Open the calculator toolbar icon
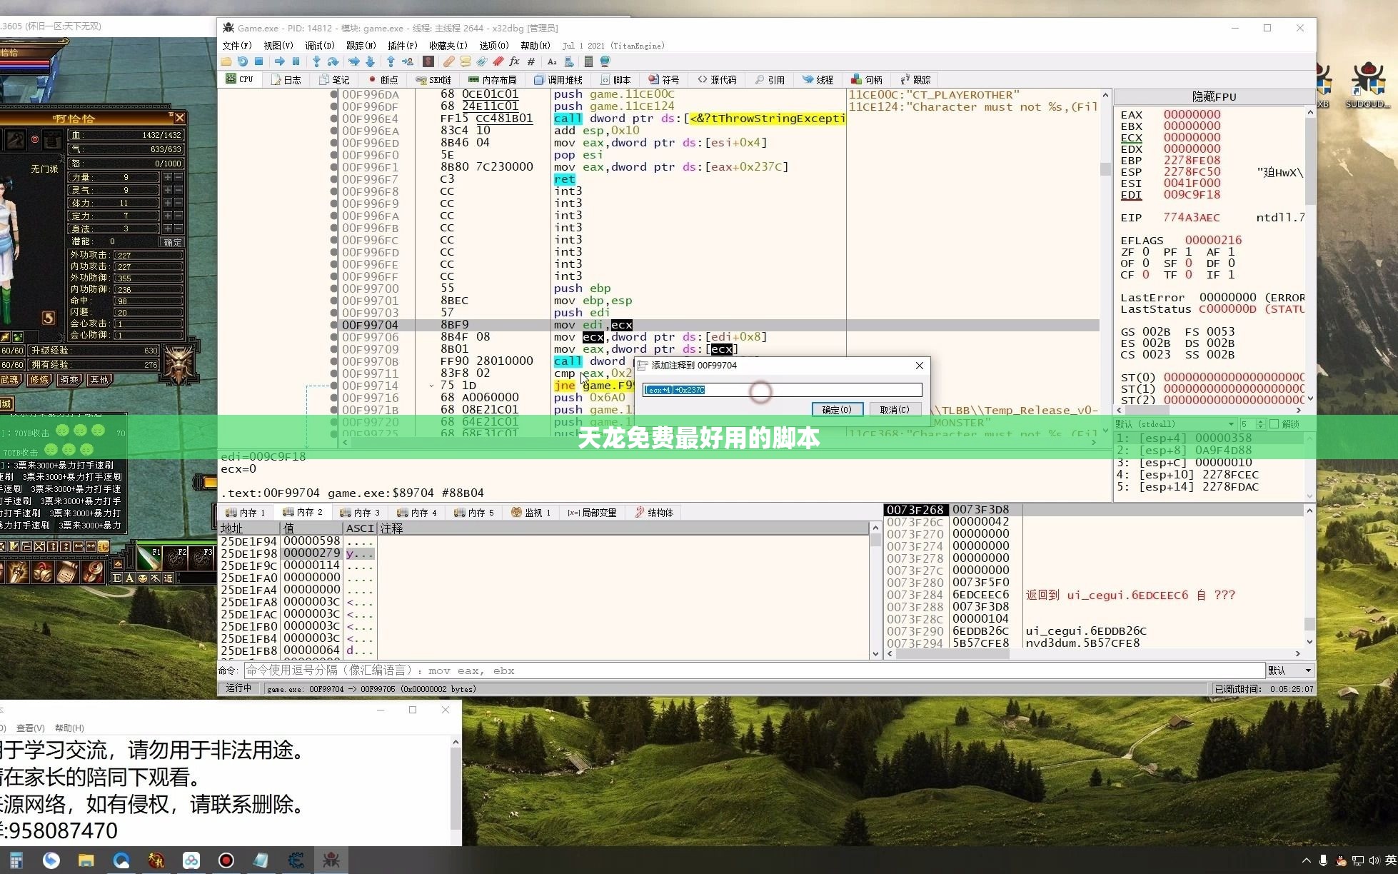The image size is (1398, 874). click(x=588, y=62)
